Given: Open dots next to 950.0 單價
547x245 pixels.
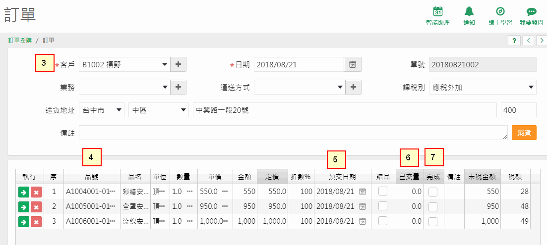Looking at the screenshot, I should pos(225,206).
